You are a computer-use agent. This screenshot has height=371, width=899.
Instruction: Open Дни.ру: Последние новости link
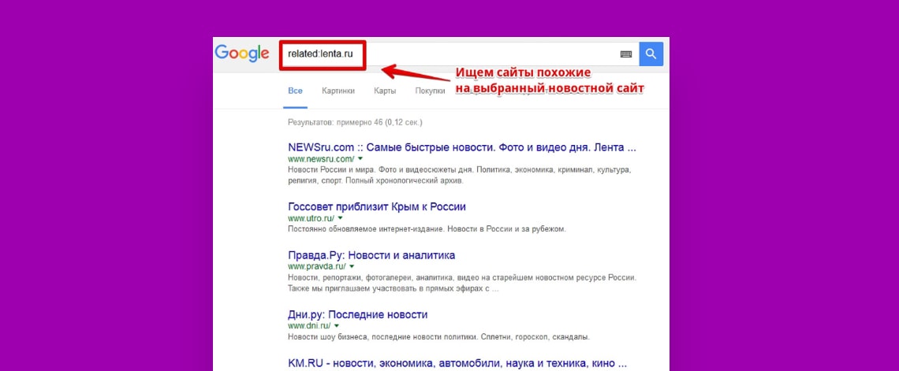click(x=358, y=315)
